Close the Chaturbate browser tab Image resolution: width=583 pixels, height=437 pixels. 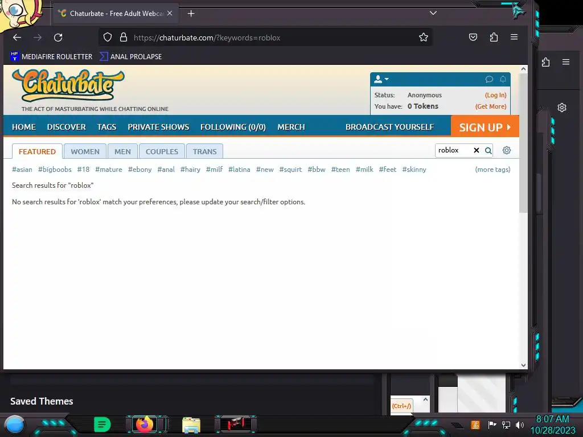click(170, 13)
